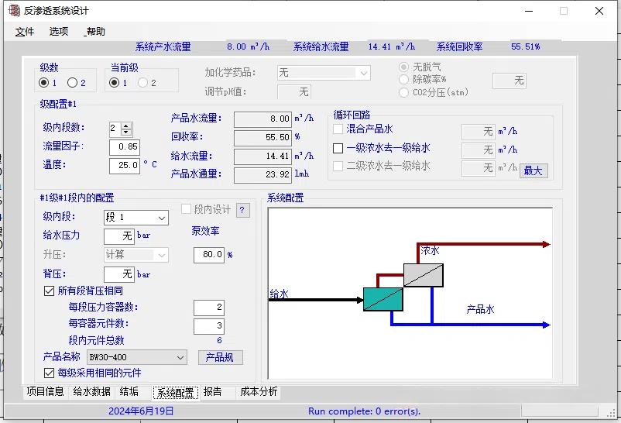This screenshot has height=423, width=621.
Task: Click 产品水通量 field 23.92
Action: [262, 175]
